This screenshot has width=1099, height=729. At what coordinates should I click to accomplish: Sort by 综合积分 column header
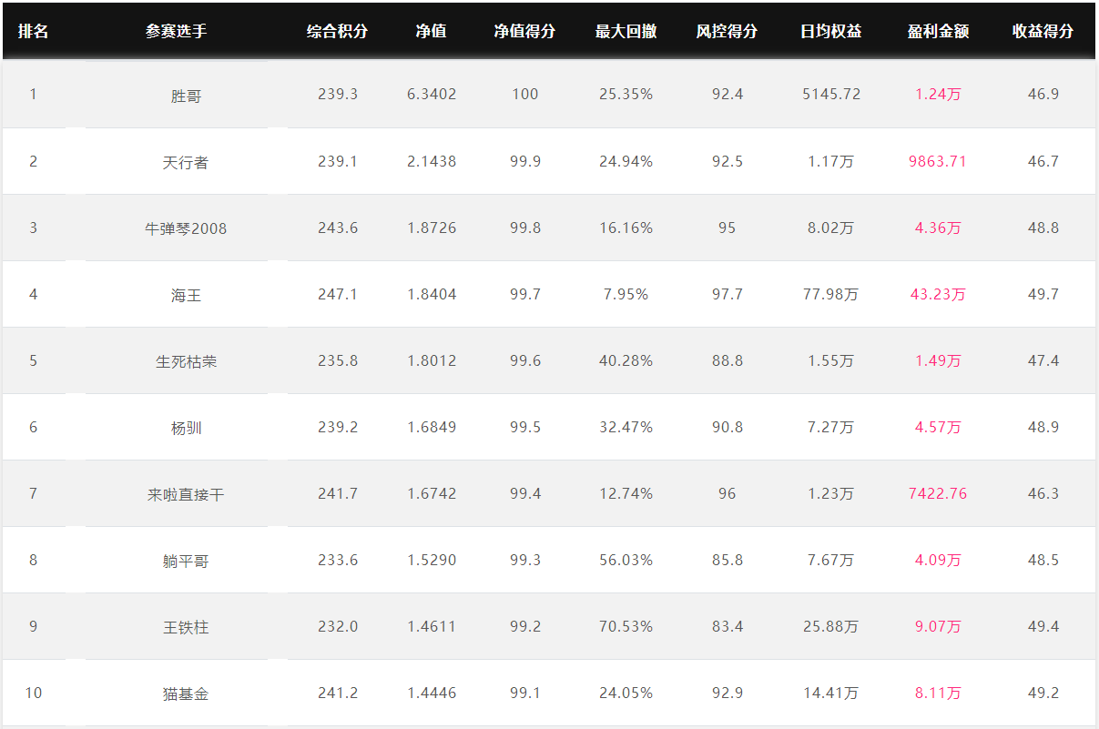point(338,31)
